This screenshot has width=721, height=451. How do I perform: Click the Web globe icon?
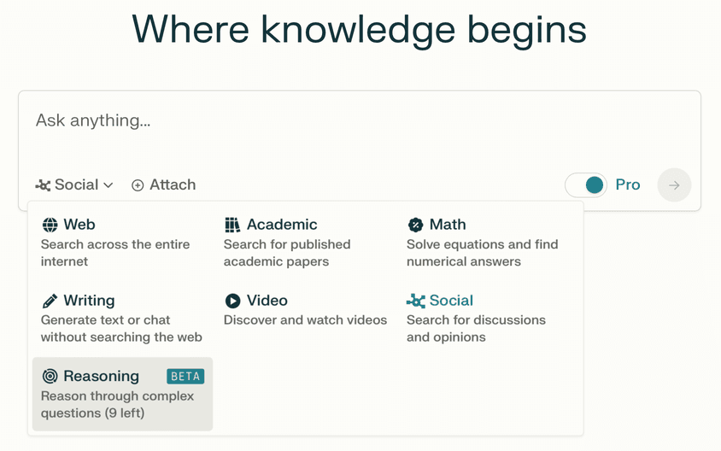point(50,225)
